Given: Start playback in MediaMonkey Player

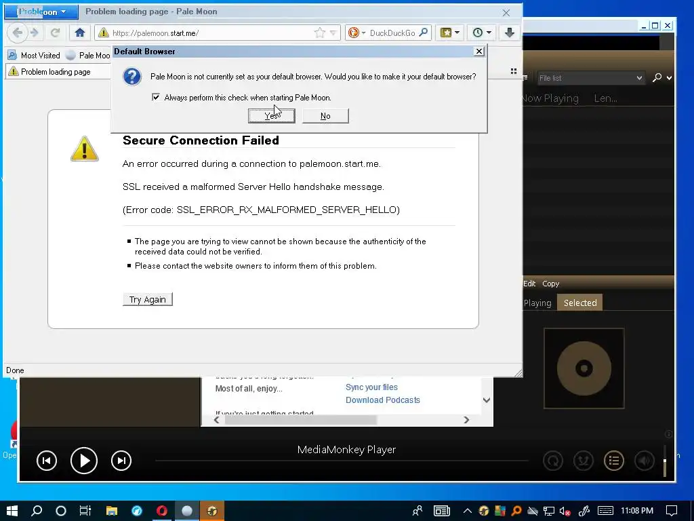Looking at the screenshot, I should [x=83, y=461].
